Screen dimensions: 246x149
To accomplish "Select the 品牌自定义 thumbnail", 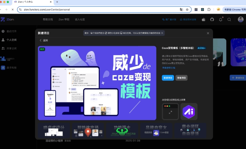I will tap(156, 131).
